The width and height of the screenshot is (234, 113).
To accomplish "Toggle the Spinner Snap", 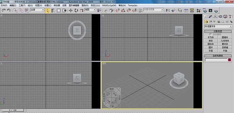I will (x=134, y=11).
